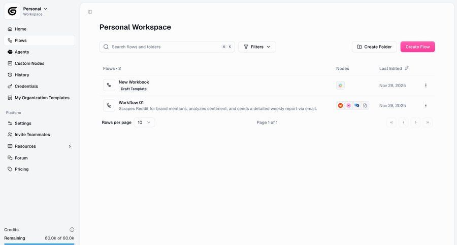This screenshot has height=245, width=457.
Task: Open more options for New Workbook
Action: pyautogui.click(x=426, y=86)
